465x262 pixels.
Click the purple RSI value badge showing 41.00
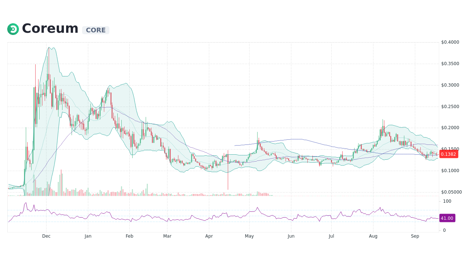pyautogui.click(x=447, y=218)
